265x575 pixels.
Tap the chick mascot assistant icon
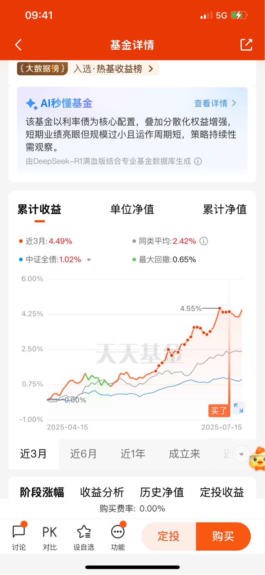(x=257, y=459)
